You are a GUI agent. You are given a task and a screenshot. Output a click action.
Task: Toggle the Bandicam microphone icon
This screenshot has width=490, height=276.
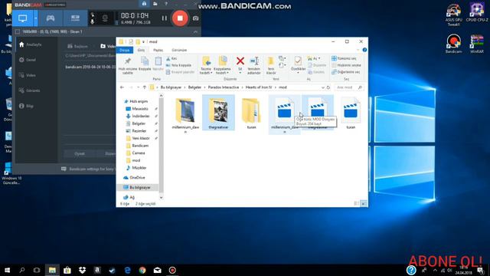pos(92,21)
